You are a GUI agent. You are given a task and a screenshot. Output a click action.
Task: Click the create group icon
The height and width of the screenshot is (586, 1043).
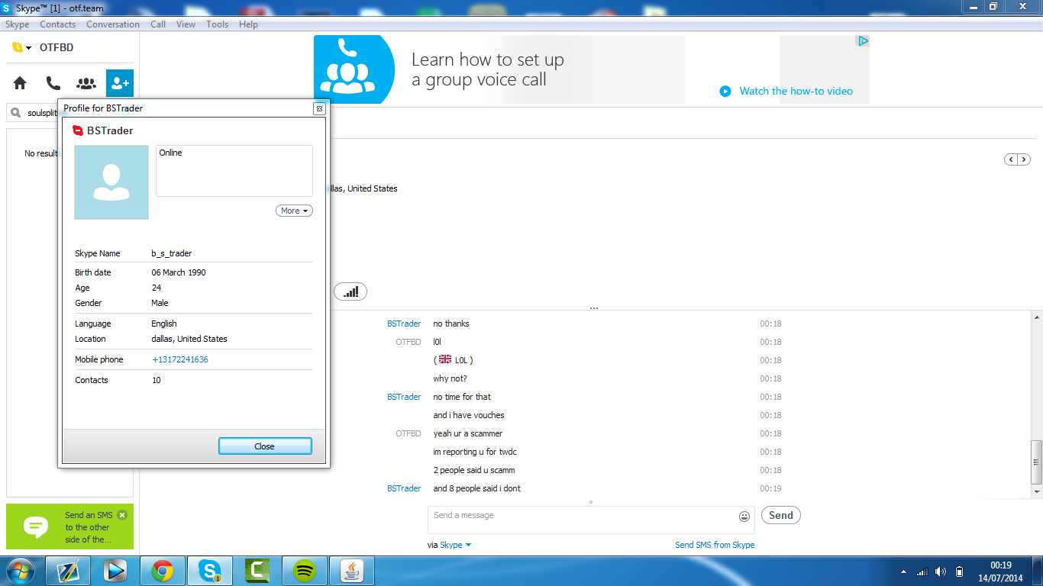click(x=86, y=83)
